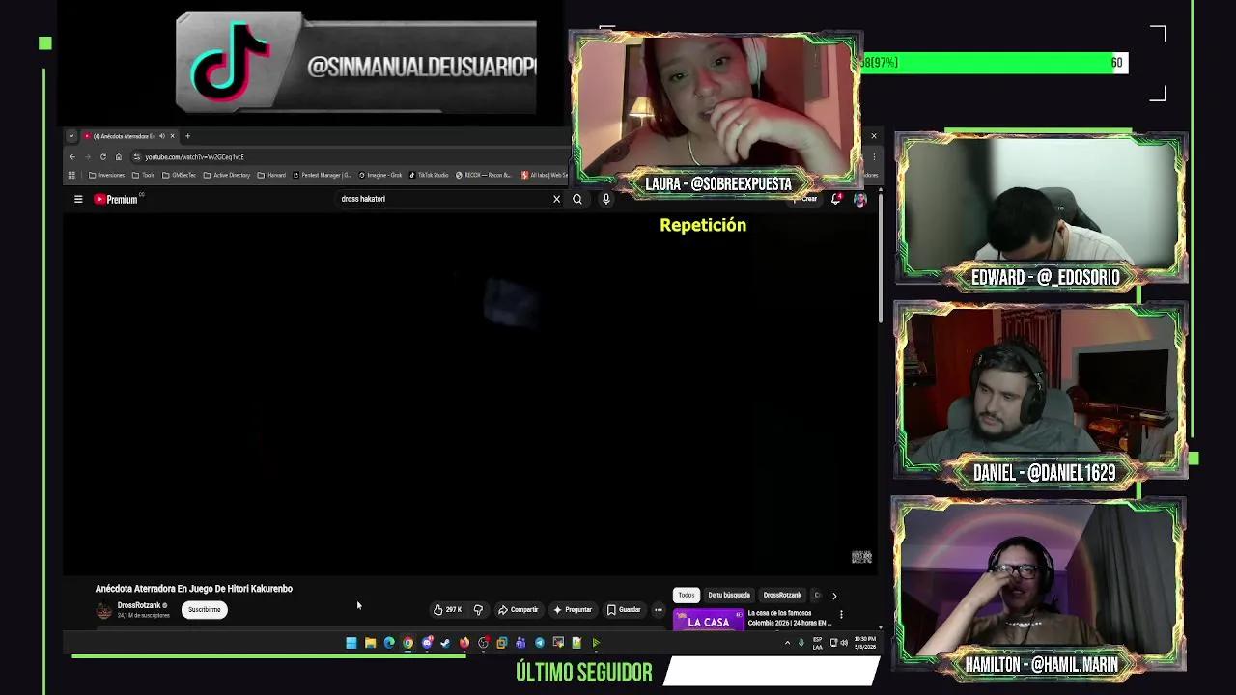This screenshot has width=1236, height=695.
Task: Open La Casa de los Famosos thumbnail
Action: click(708, 621)
